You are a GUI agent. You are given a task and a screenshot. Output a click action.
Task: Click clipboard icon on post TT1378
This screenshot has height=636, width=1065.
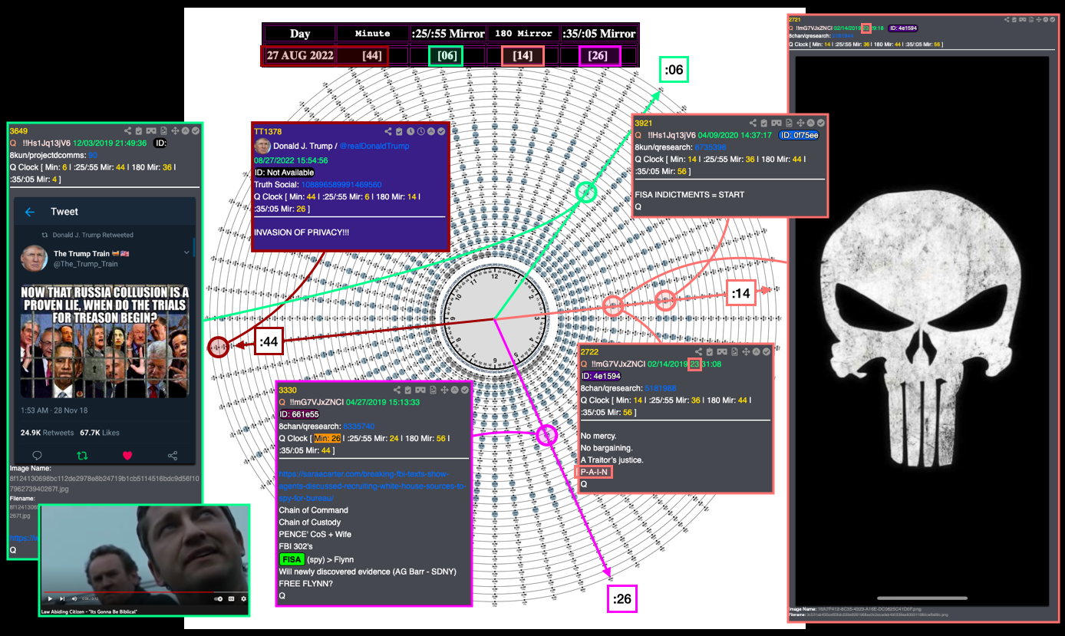click(399, 131)
